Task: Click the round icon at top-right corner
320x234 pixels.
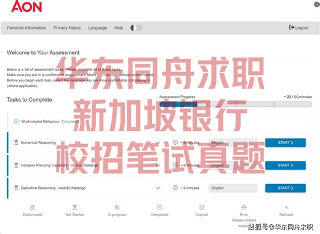Action: coord(317,4)
